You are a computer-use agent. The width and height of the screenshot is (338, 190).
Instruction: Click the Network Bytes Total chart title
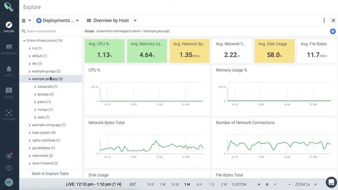(107, 122)
